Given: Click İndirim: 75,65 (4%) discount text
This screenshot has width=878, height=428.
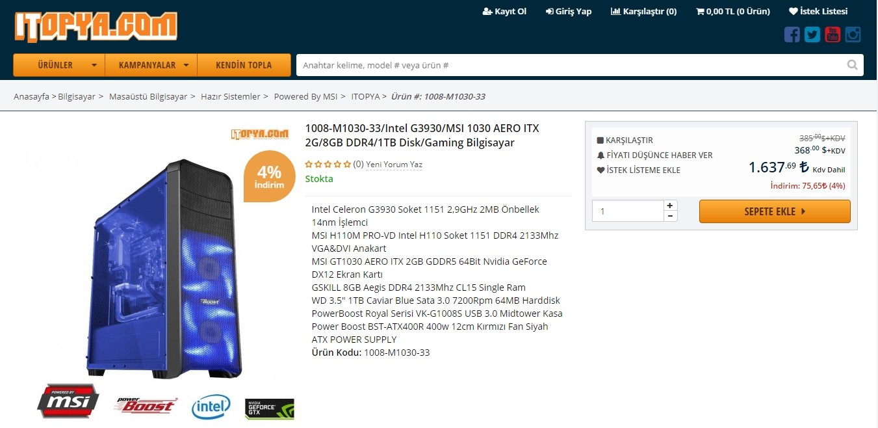Looking at the screenshot, I should coord(807,185).
